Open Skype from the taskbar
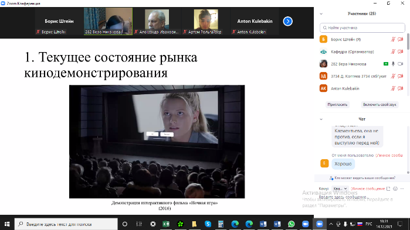Image resolution: width=410 pixels, height=230 pixels. 208,224
